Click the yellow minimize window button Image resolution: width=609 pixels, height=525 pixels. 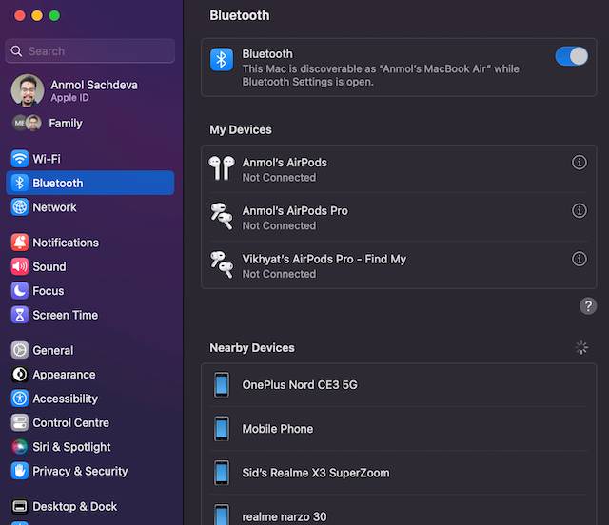[37, 15]
